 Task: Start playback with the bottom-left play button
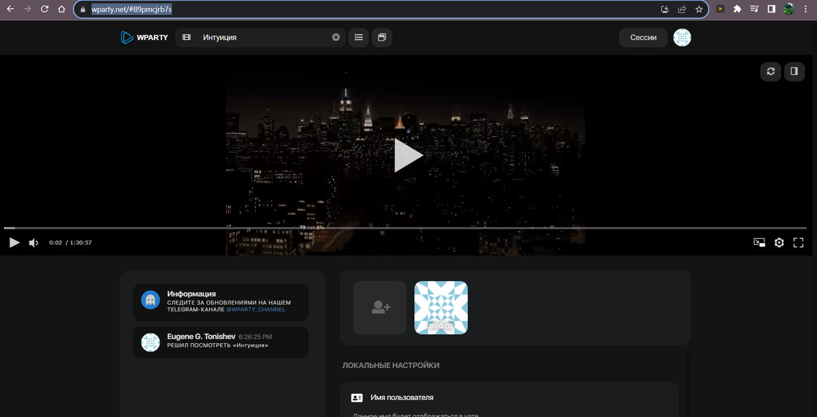point(14,242)
